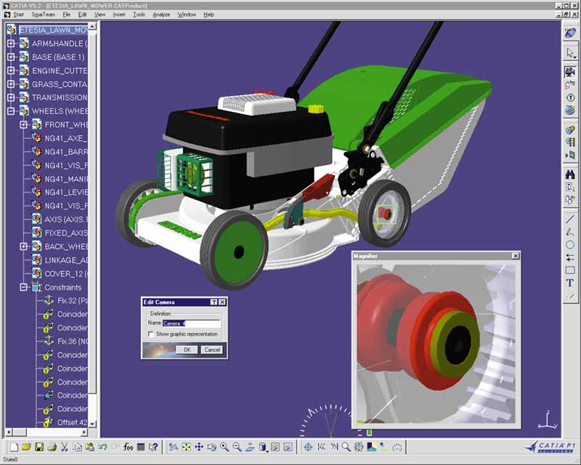Expand the TRANSMISSION node

11,97
